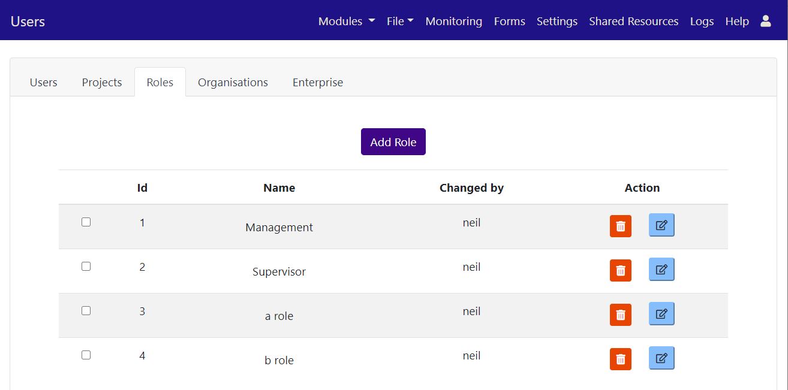Click the Name column header
Viewport: 788px width, 390px height.
(x=279, y=188)
